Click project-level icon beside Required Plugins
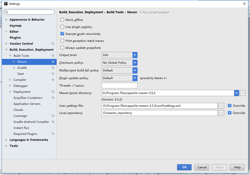Image resolution: width=250 pixels, height=175 pixels. click(53, 134)
